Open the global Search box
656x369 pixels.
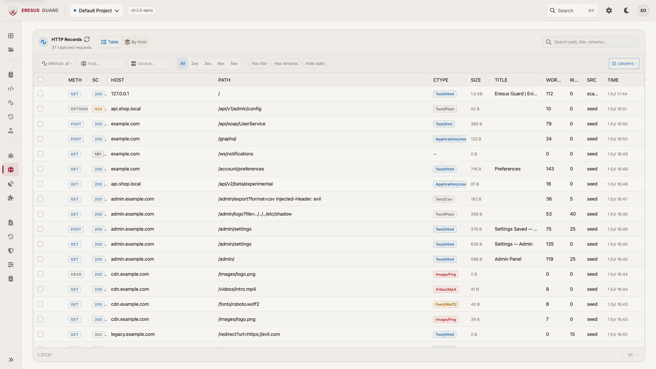[572, 11]
